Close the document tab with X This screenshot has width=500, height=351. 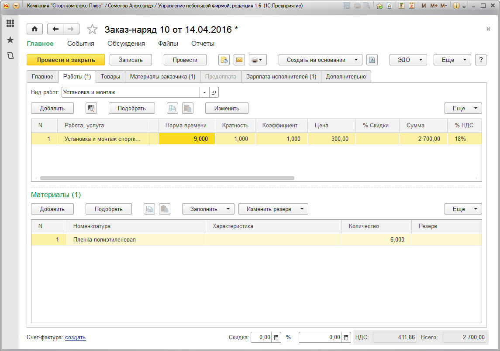pyautogui.click(x=488, y=29)
